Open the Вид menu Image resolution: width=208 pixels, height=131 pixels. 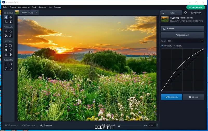point(50,7)
